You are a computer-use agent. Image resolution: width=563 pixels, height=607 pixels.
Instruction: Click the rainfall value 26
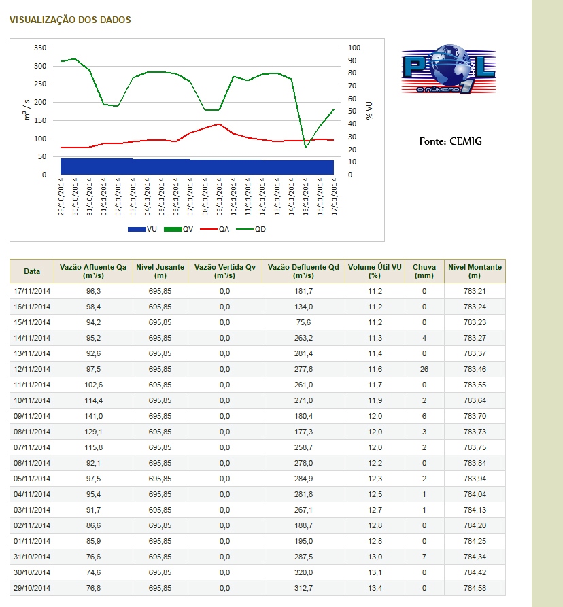(424, 369)
